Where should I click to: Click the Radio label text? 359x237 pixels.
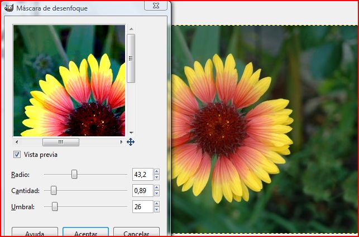20,175
